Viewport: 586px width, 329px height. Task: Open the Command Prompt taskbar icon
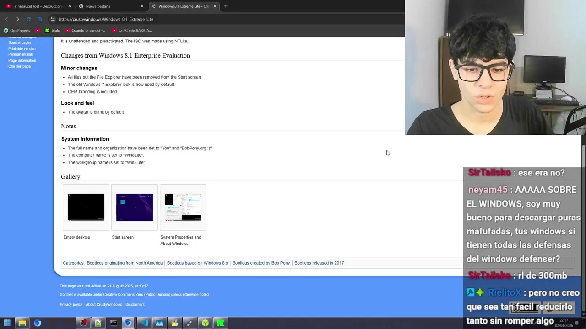pos(114,323)
